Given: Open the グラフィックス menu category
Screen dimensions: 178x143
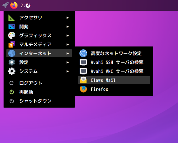Looking at the screenshot, I should (39, 35).
